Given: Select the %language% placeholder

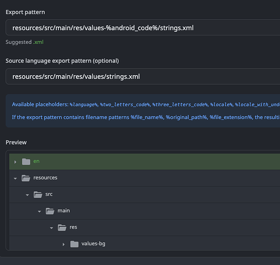Looking at the screenshot, I should click(x=83, y=104).
